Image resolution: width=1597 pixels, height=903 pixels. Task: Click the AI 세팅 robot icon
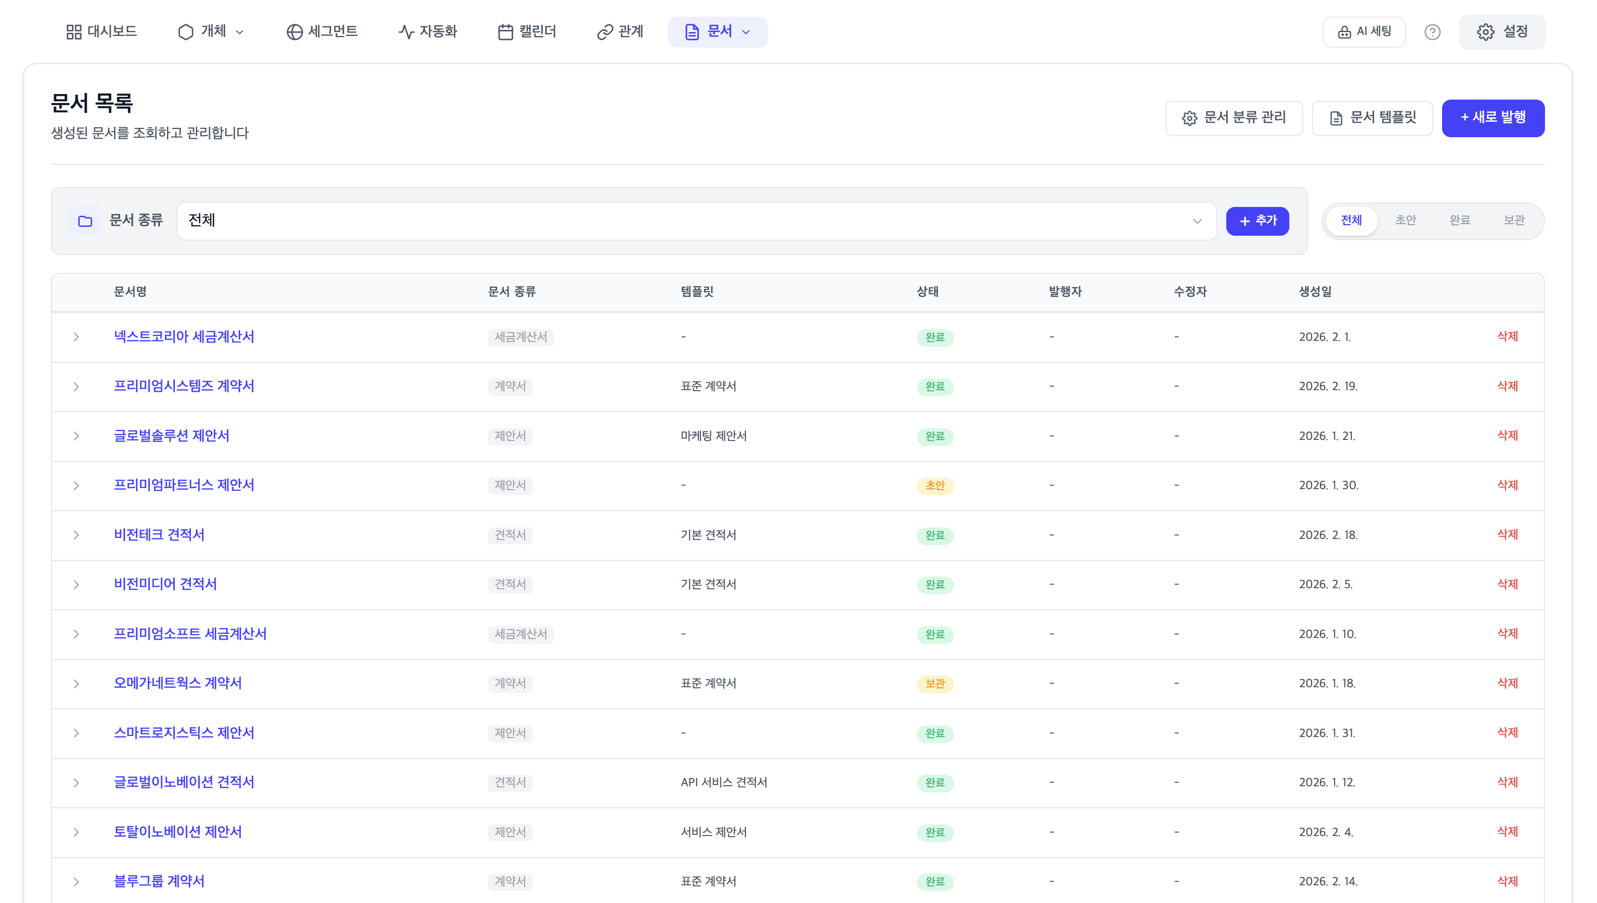click(x=1344, y=32)
